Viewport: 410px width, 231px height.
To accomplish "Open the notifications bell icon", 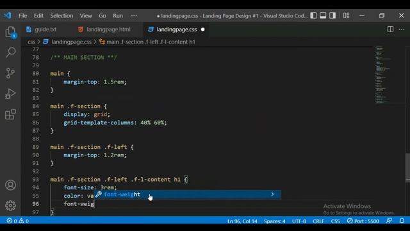I will click(402, 221).
